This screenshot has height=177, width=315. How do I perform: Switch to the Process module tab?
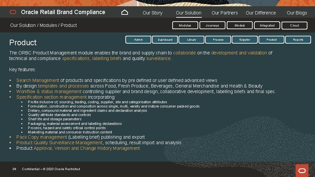pyautogui.click(x=218, y=40)
